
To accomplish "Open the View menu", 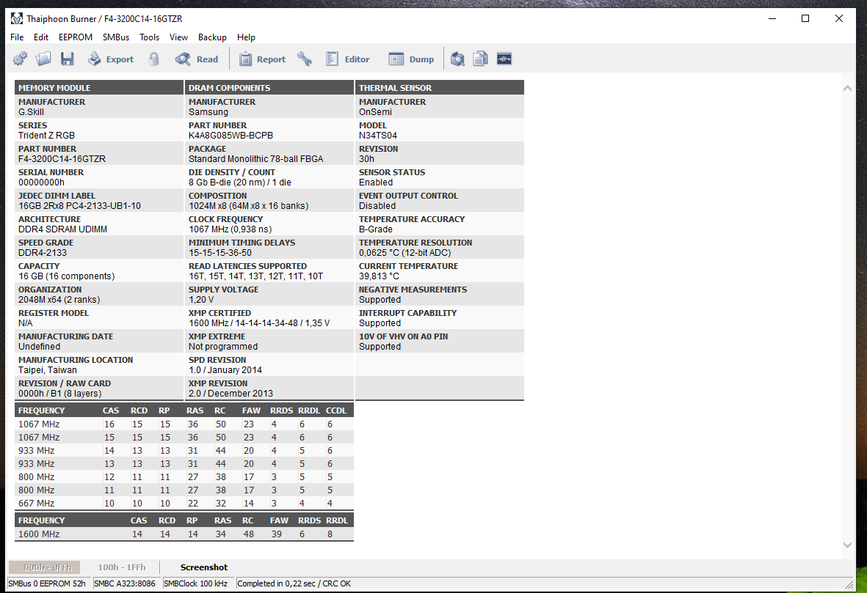I will coord(178,37).
